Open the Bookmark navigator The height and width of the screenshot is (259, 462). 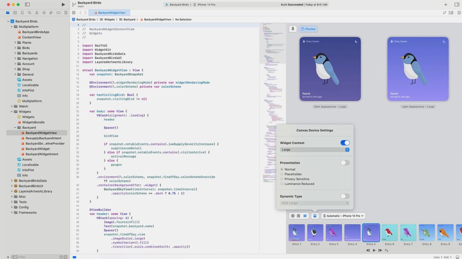click(22, 13)
